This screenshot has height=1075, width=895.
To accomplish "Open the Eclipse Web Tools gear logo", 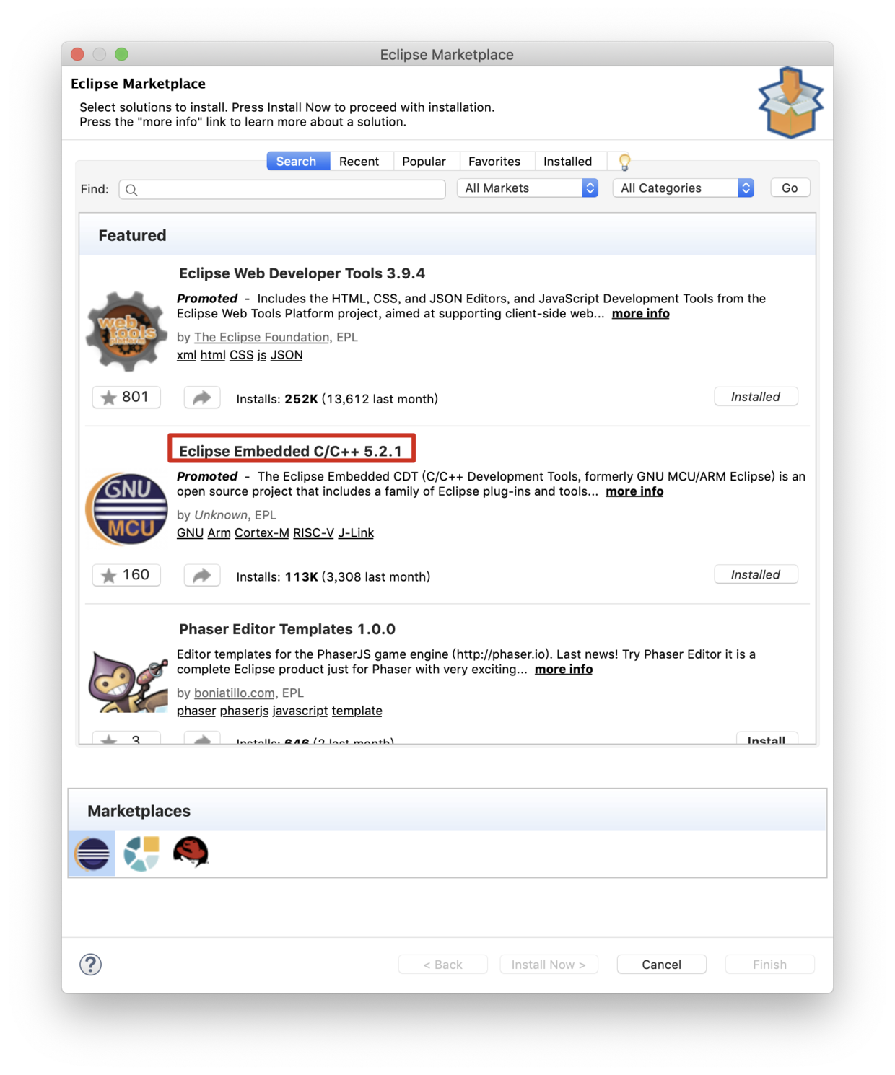I will pyautogui.click(x=127, y=331).
